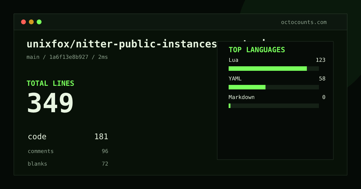Image resolution: width=361 pixels, height=189 pixels.
Task: Click the total lines value 349
Action: [50, 103]
